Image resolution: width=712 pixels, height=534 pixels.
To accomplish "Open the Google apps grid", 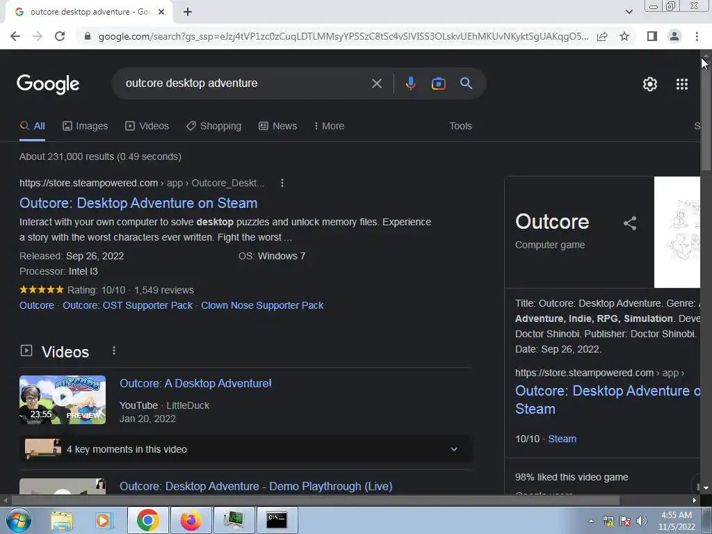I will pos(682,84).
